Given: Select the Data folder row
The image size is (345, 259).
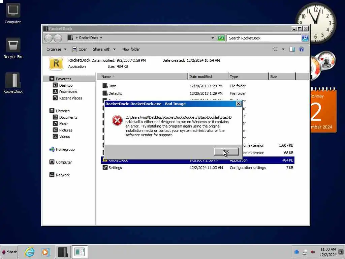Looking at the screenshot, I should click(197, 86).
